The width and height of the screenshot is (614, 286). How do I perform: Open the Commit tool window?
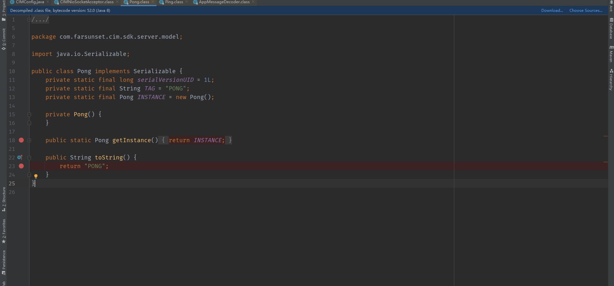(x=4, y=39)
